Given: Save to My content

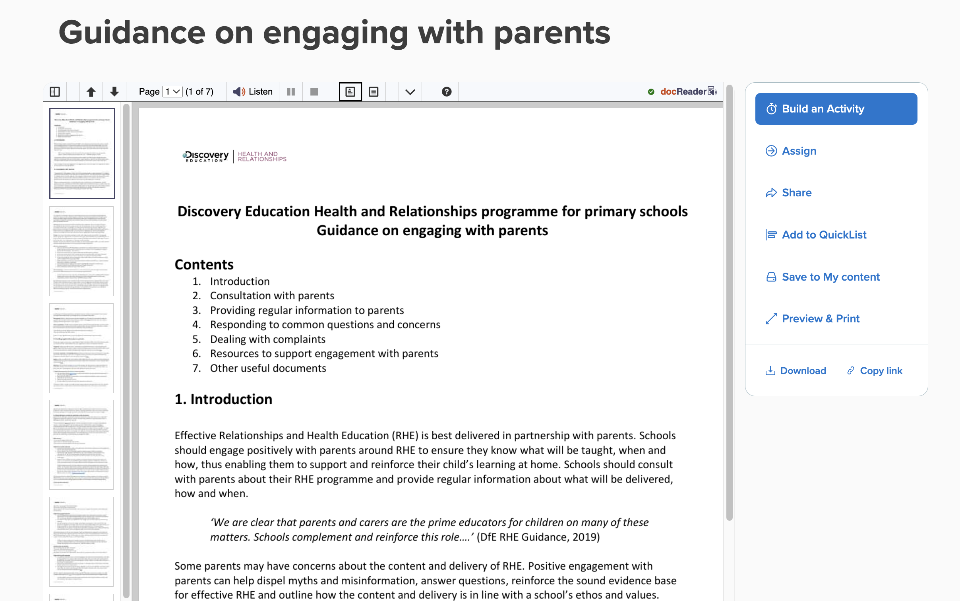Looking at the screenshot, I should tap(823, 277).
